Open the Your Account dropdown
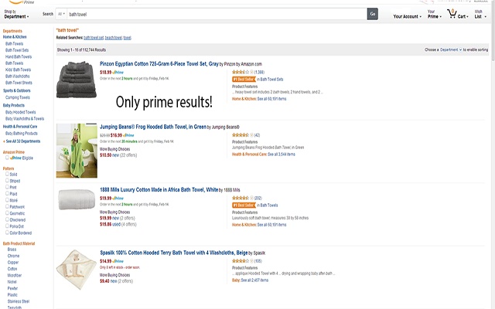495x309 pixels. pos(407,15)
